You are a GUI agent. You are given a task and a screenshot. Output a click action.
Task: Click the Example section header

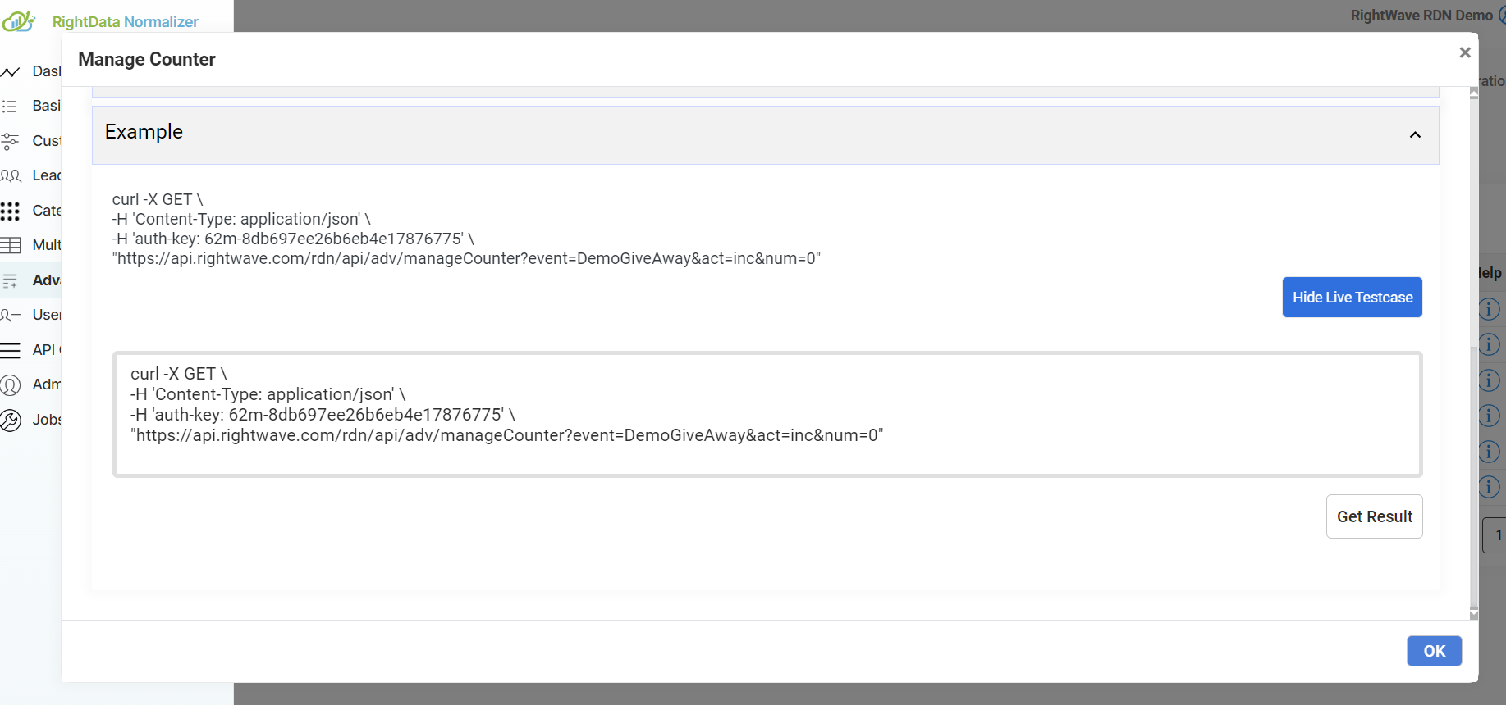click(765, 134)
